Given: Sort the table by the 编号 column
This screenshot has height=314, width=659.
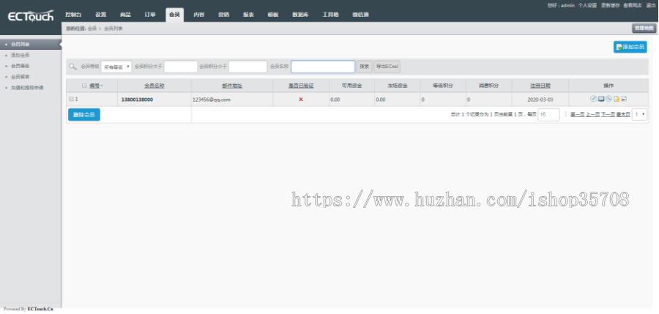Looking at the screenshot, I should click(x=94, y=86).
